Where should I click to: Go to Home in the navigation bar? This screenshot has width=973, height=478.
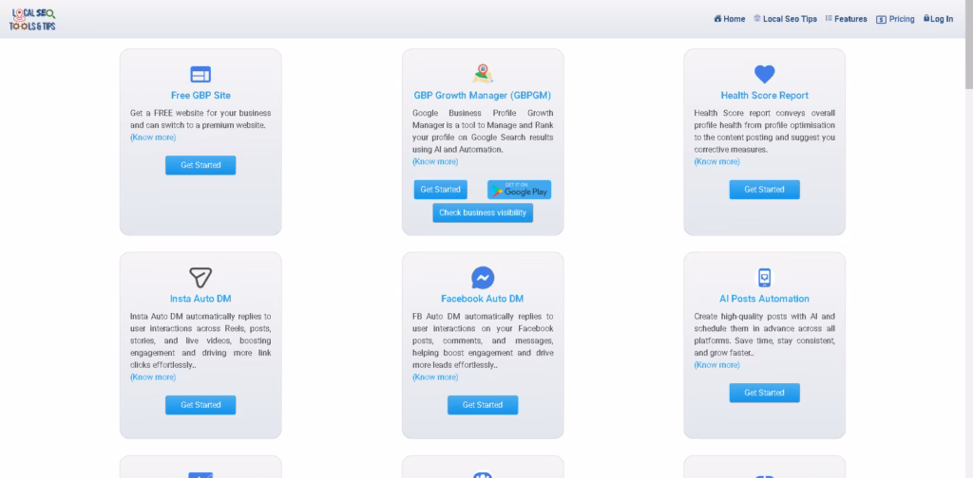[x=730, y=19]
